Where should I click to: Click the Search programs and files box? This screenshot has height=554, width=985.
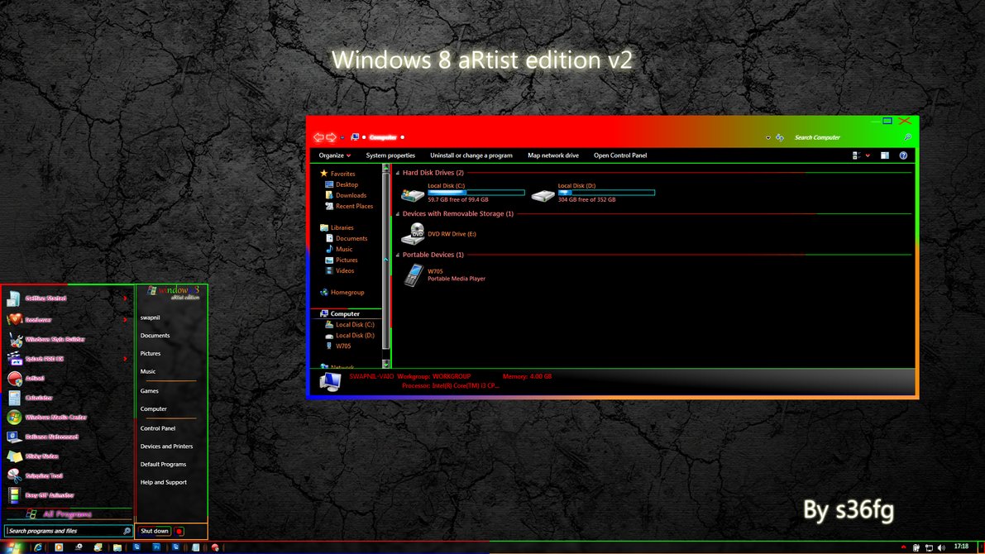[65, 531]
